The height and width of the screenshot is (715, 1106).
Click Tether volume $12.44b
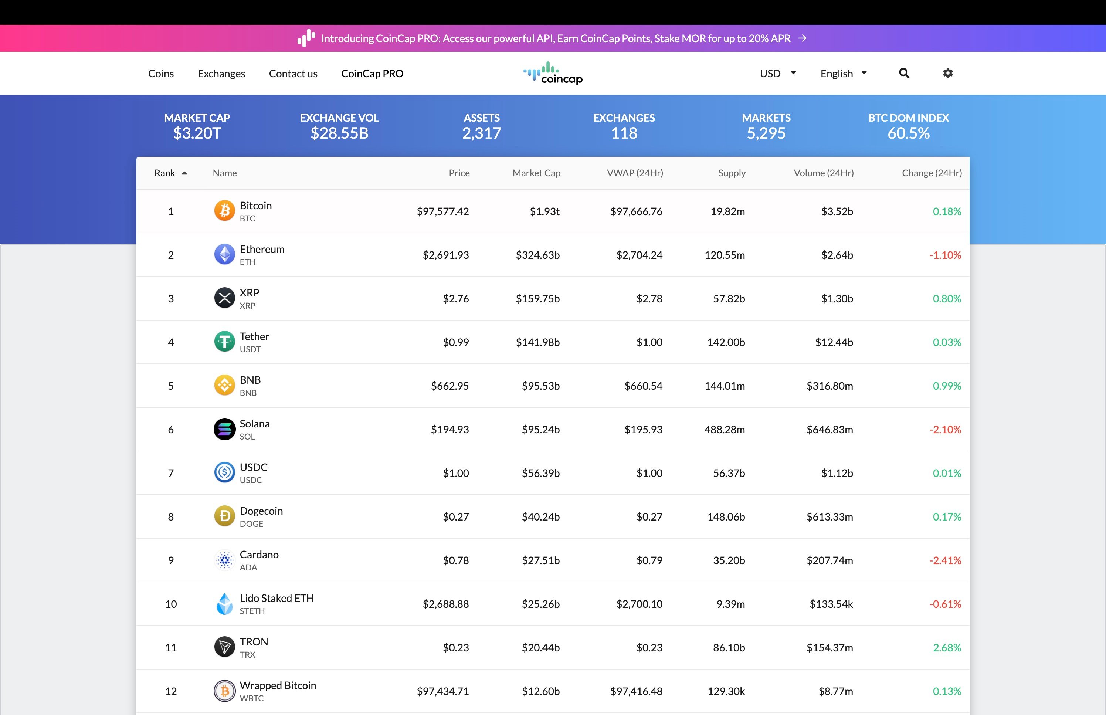pyautogui.click(x=834, y=342)
